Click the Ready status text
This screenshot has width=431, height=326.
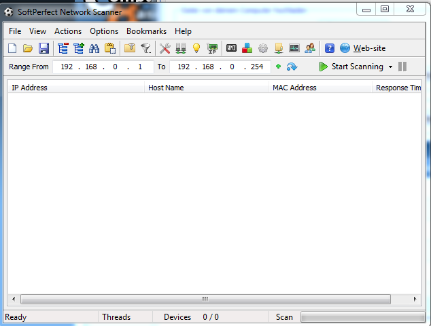16,317
